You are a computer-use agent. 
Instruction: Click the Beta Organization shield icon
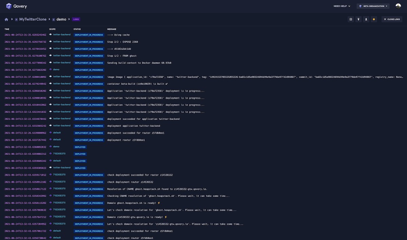pyautogui.click(x=360, y=6)
